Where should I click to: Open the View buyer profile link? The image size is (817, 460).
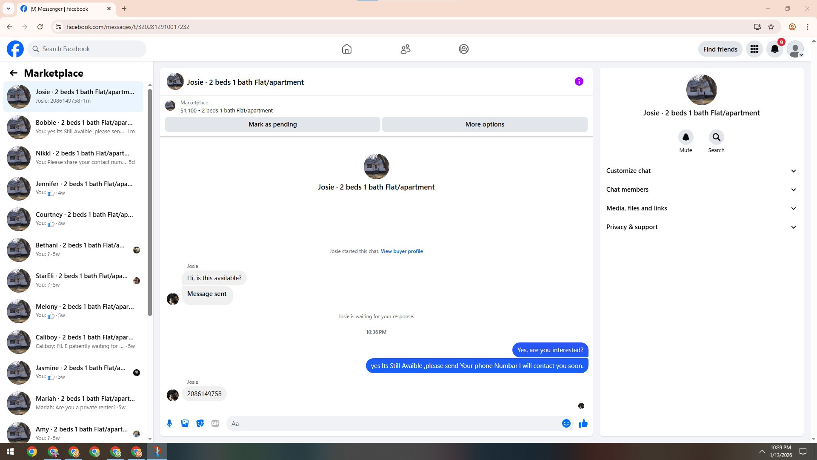(x=402, y=251)
